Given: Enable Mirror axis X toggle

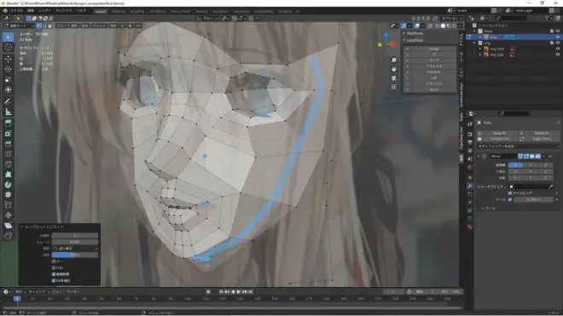Looking at the screenshot, I should pyautogui.click(x=515, y=165).
